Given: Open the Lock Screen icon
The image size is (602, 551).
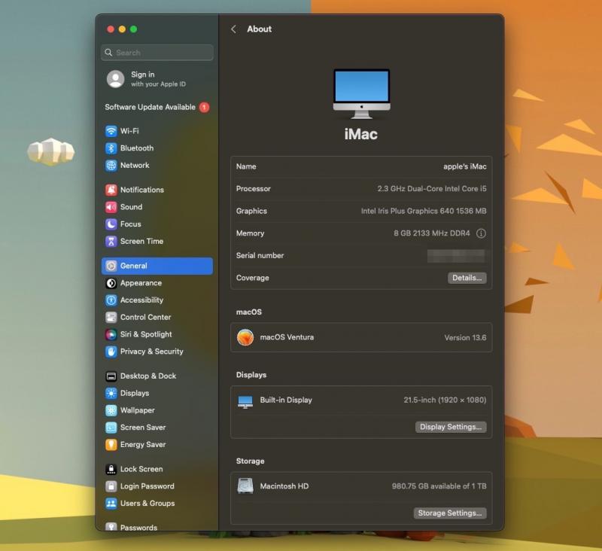Looking at the screenshot, I should 111,469.
